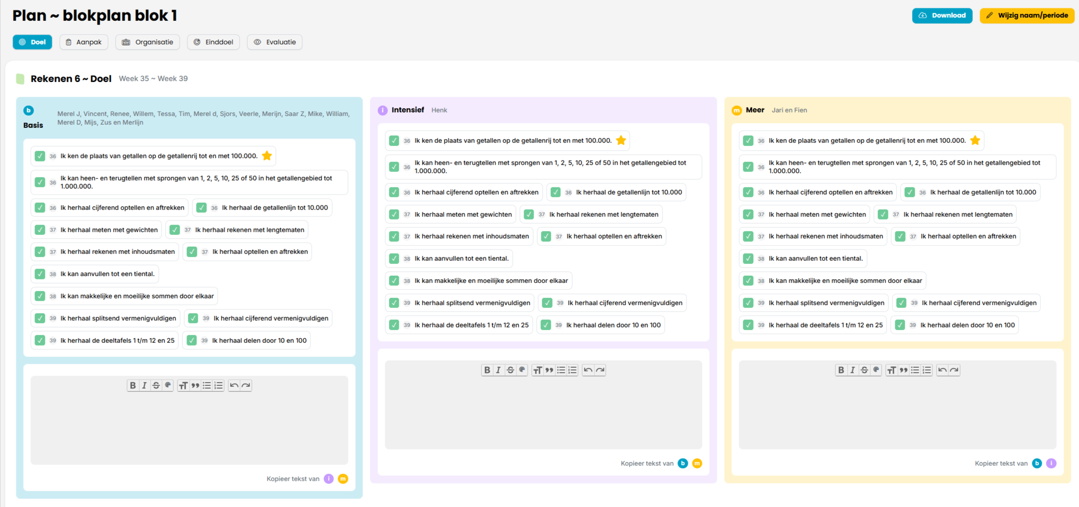Screen dimensions: 1079x507
Task: Toggle bold in the Basis text editor
Action: tap(132, 385)
